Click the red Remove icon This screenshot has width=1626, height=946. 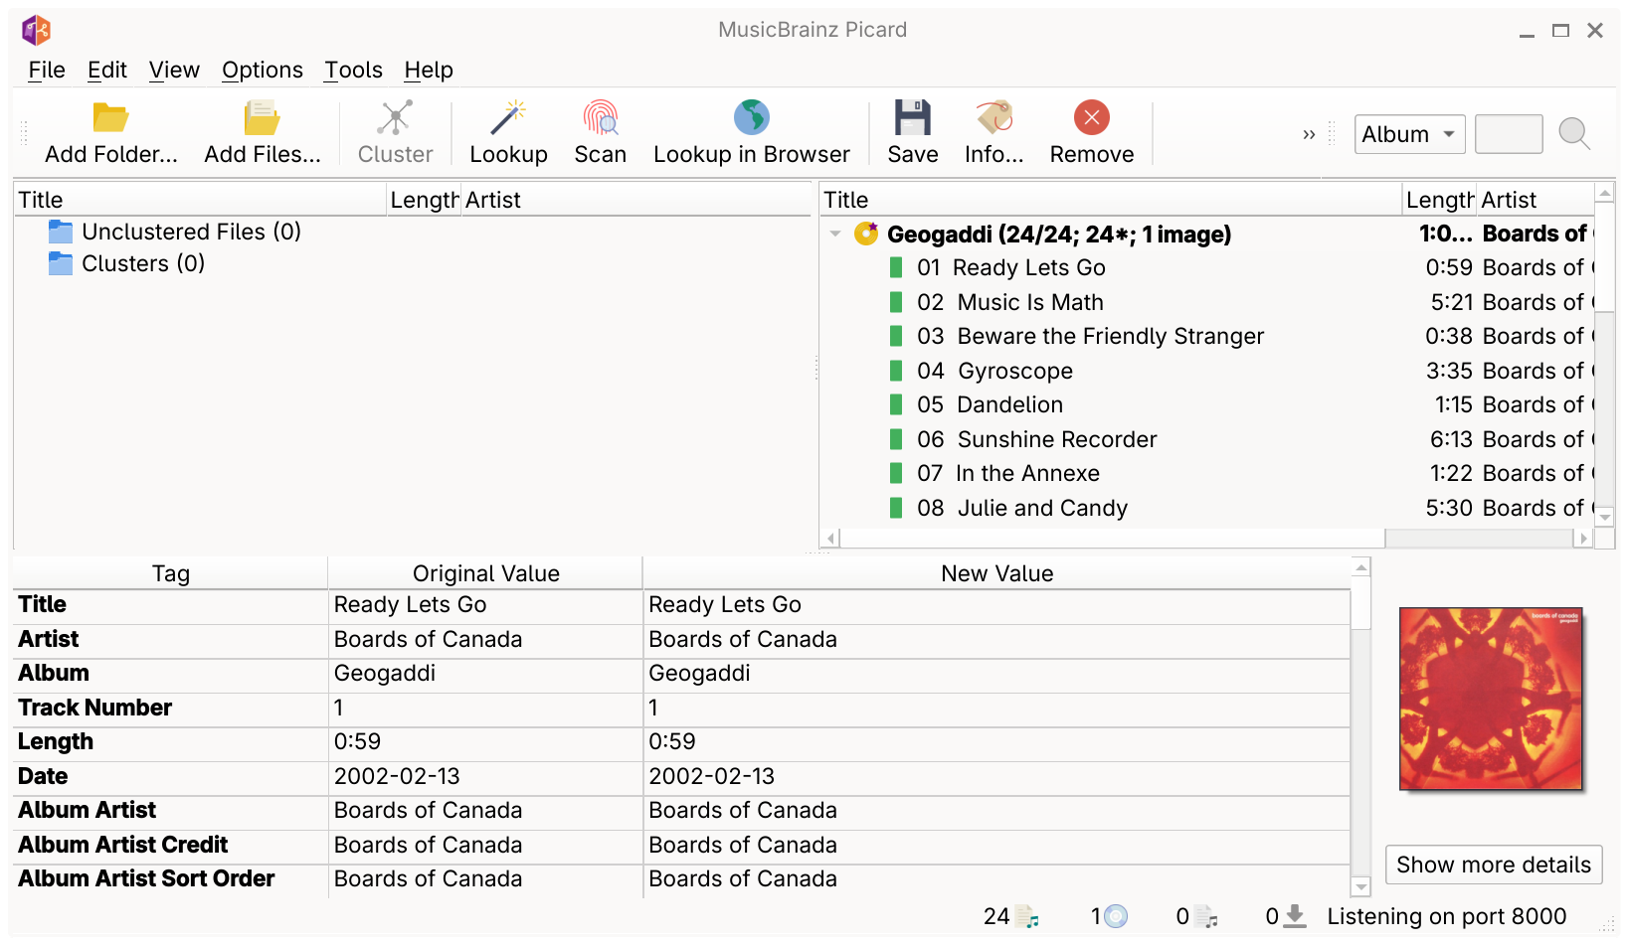coord(1091,118)
